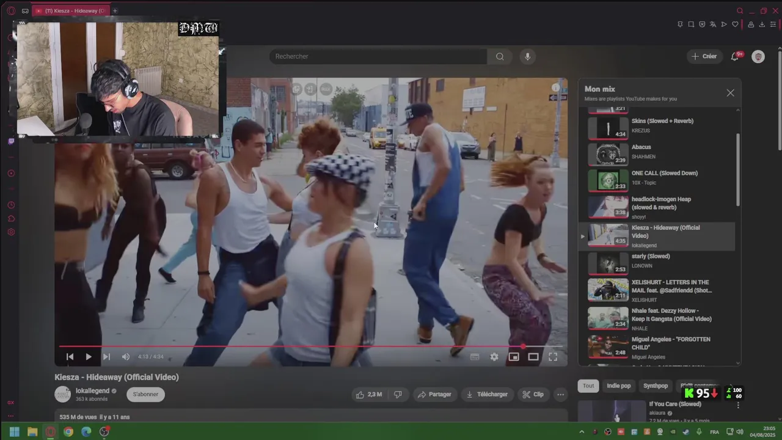Click the video info icon overlay
Screen dimensions: 782x440
[x=555, y=87]
